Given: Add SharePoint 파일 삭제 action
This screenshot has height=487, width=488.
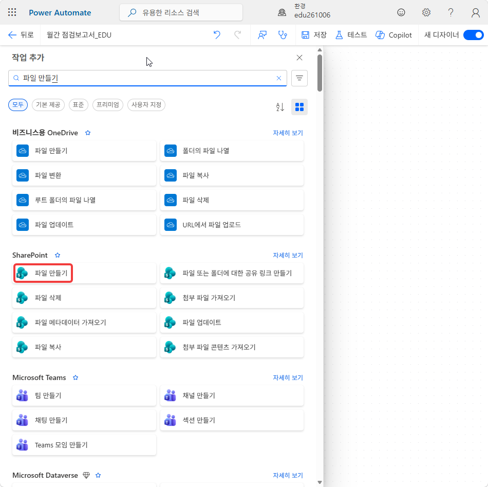Looking at the screenshot, I should (x=84, y=298).
